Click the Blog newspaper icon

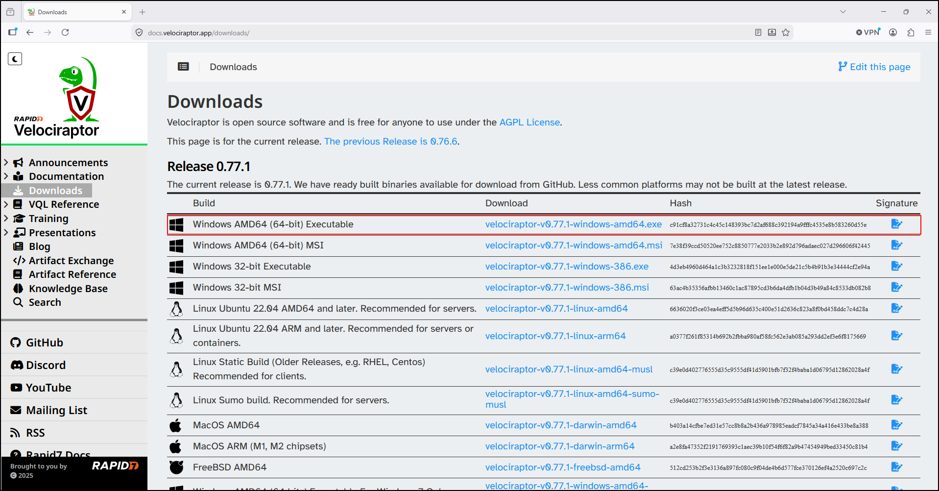[18, 246]
